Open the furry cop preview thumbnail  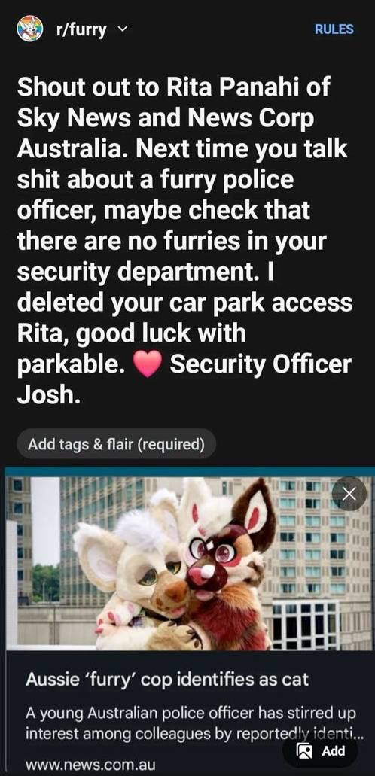tap(190, 563)
